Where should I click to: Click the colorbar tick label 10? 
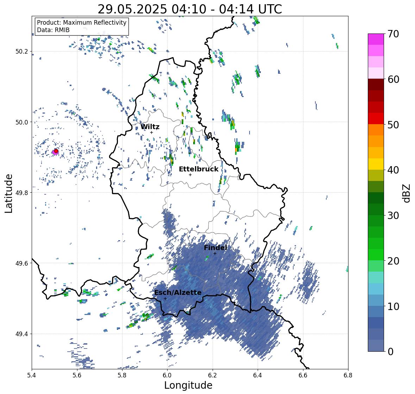[x=393, y=306]
